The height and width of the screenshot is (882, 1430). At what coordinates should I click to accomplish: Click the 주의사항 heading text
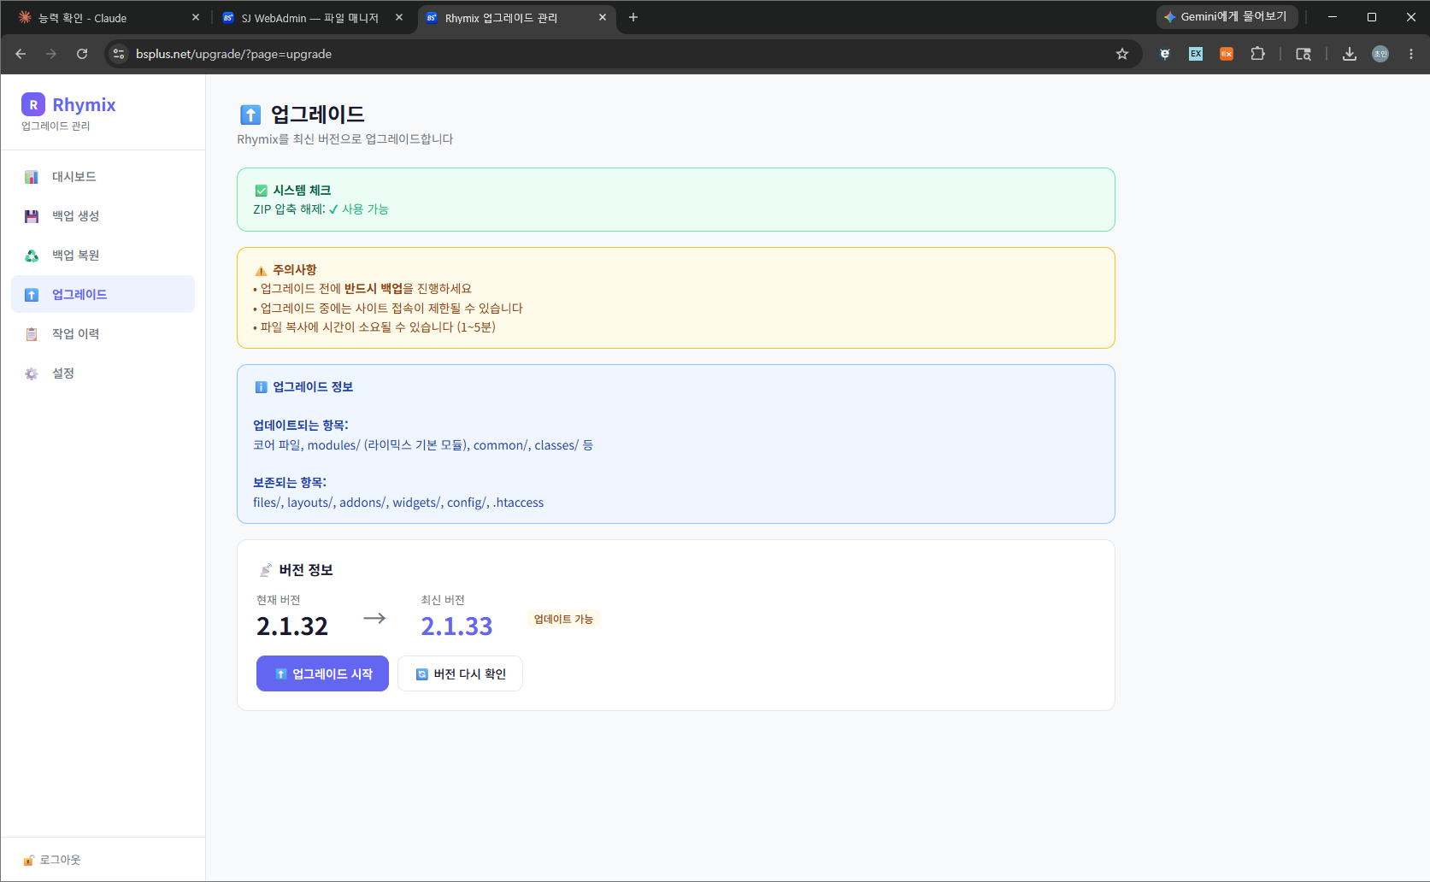(x=294, y=270)
